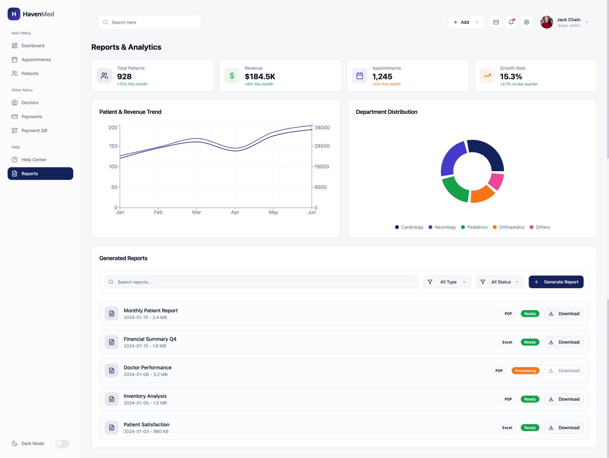Download the Financial Summary Q4 report
The width and height of the screenshot is (609, 458).
pyautogui.click(x=564, y=342)
